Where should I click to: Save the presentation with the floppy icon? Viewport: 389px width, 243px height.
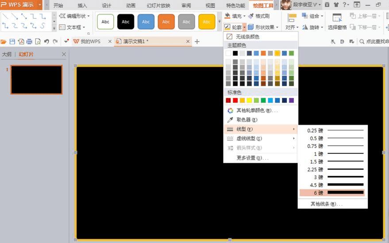click(12, 42)
